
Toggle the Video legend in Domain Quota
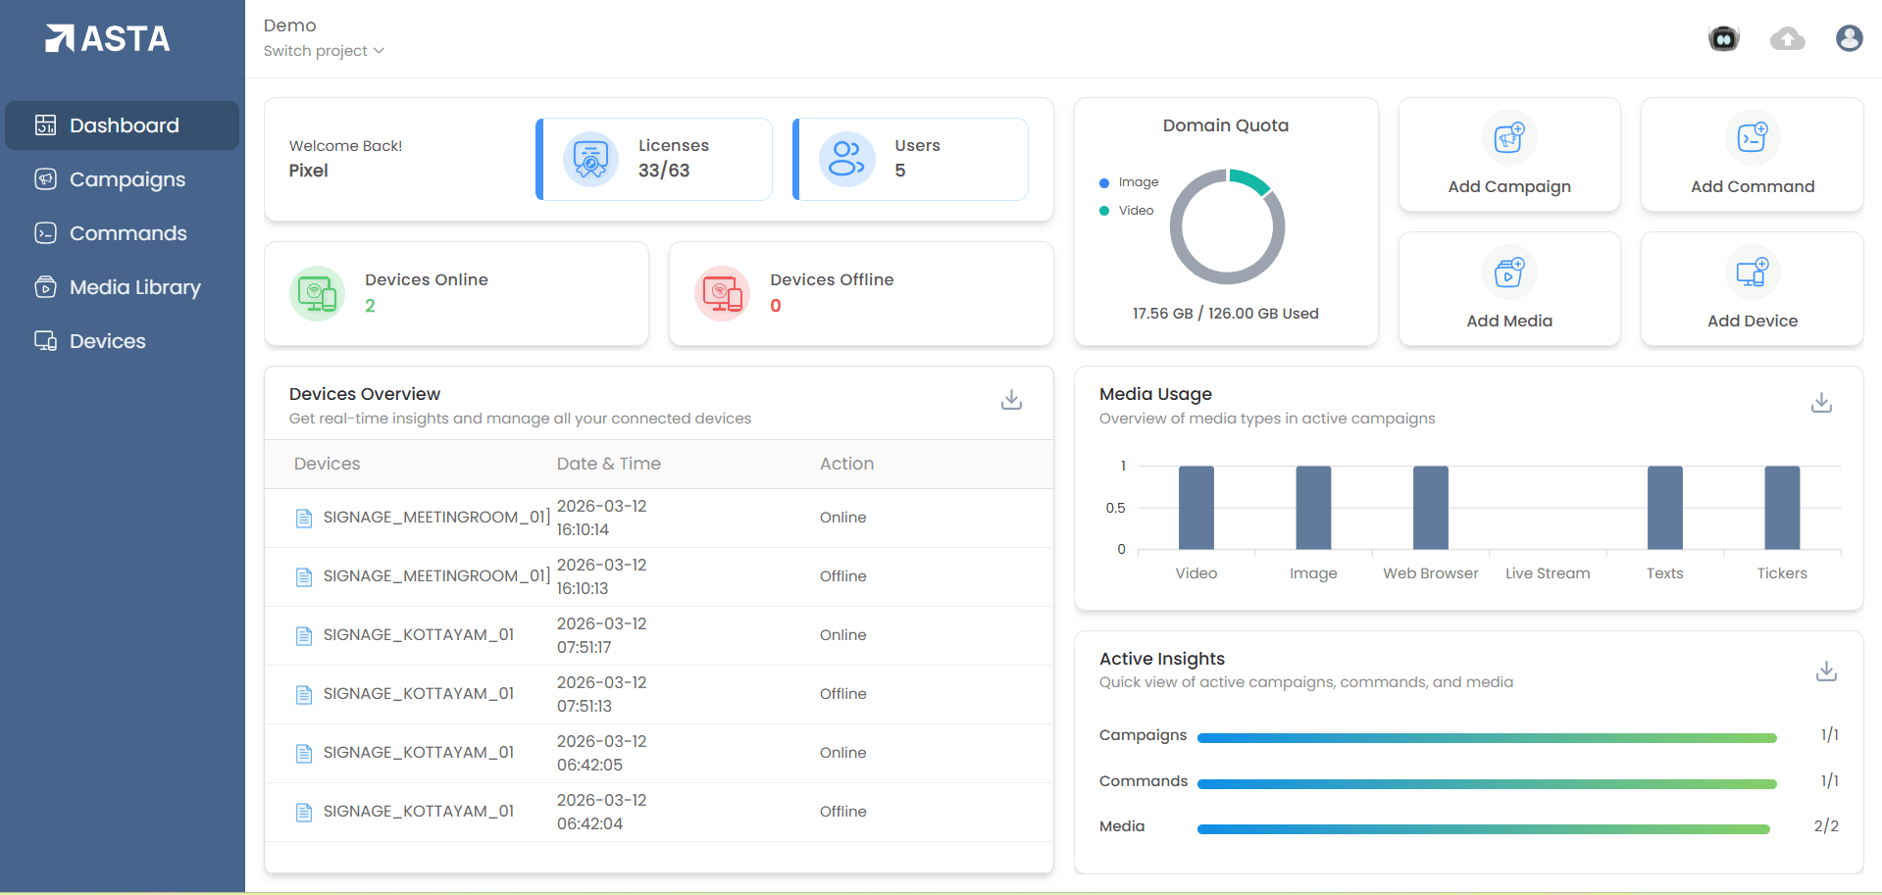click(1127, 211)
